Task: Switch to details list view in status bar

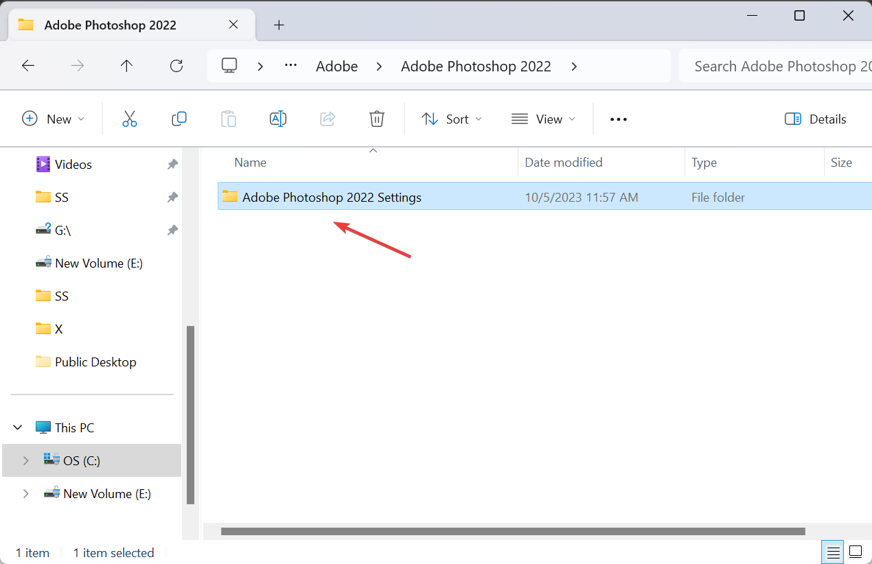Action: [x=834, y=552]
